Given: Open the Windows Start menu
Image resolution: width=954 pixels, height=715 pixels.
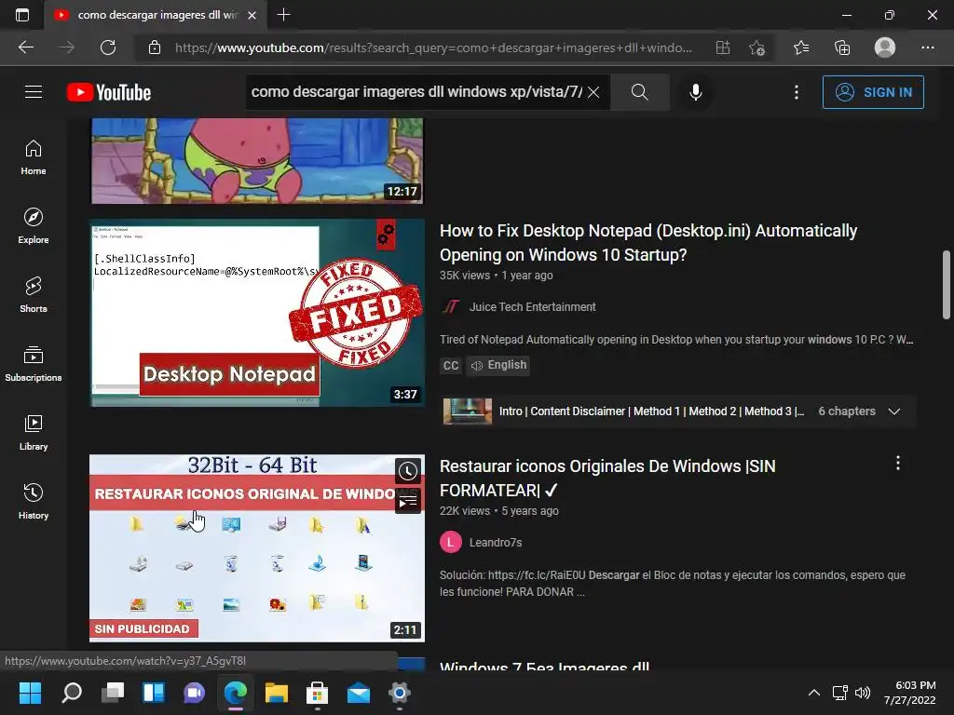Looking at the screenshot, I should click(30, 693).
